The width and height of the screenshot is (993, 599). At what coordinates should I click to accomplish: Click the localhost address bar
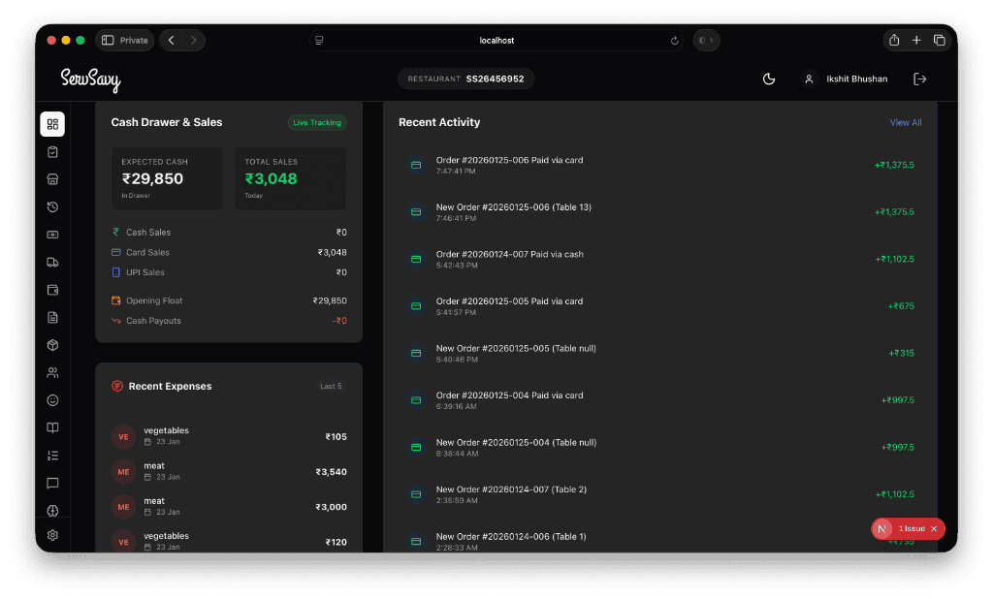click(x=496, y=41)
